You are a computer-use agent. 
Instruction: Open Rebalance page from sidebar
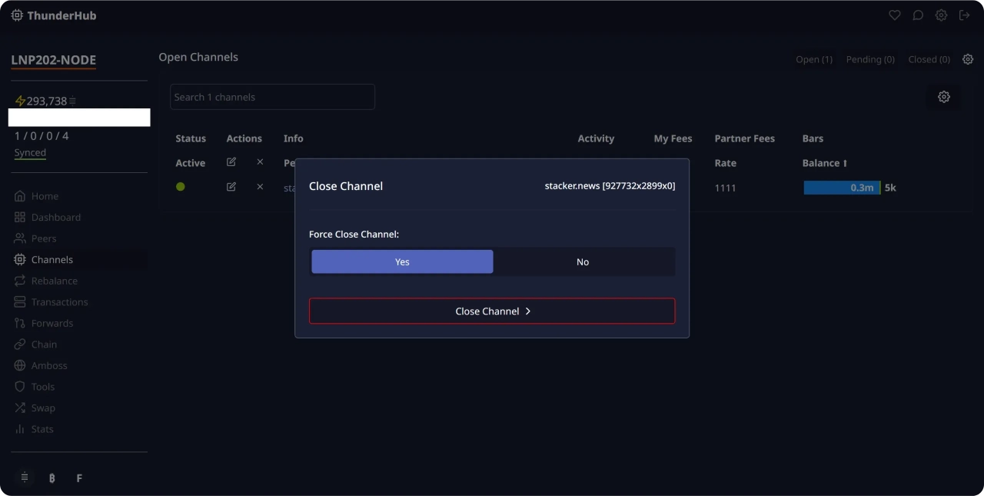pos(54,281)
